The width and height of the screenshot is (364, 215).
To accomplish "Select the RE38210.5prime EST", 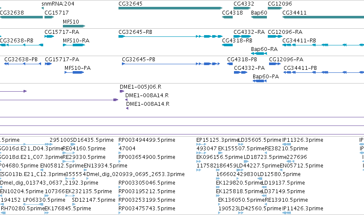I will [x=266, y=153].
